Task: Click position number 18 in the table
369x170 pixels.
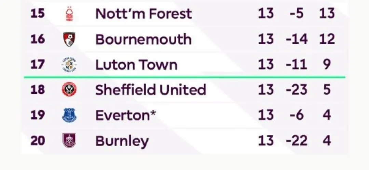Action: (38, 90)
